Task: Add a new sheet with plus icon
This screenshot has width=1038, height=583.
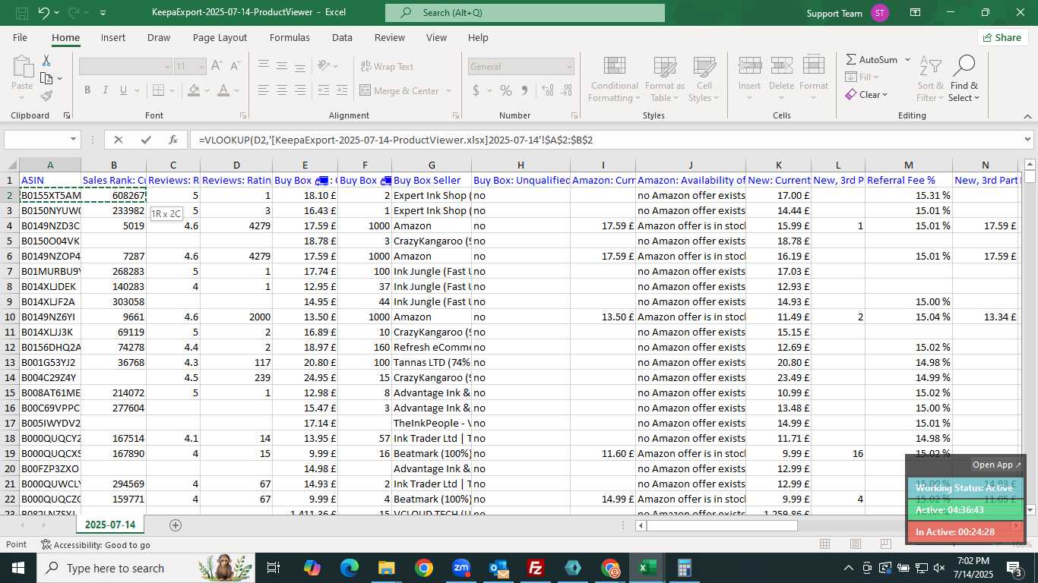Action: pyautogui.click(x=176, y=525)
